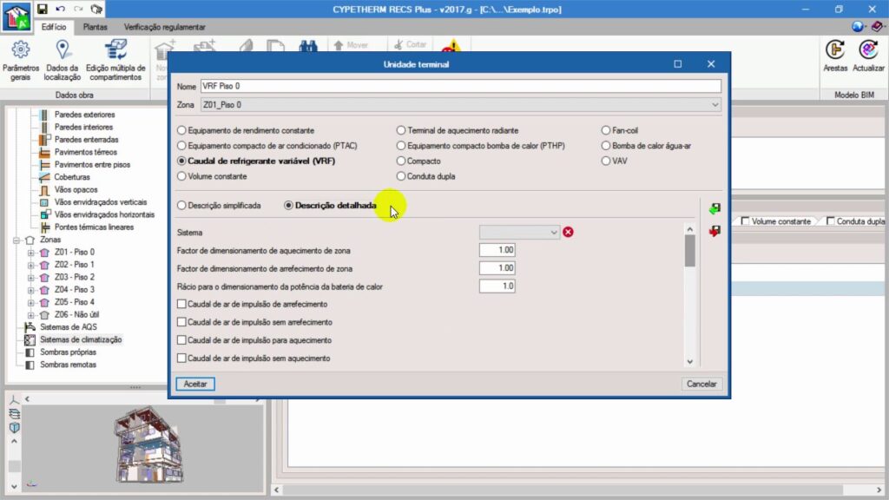889x500 pixels.
Task: Open Parâmetros gerais settings
Action: (x=20, y=59)
